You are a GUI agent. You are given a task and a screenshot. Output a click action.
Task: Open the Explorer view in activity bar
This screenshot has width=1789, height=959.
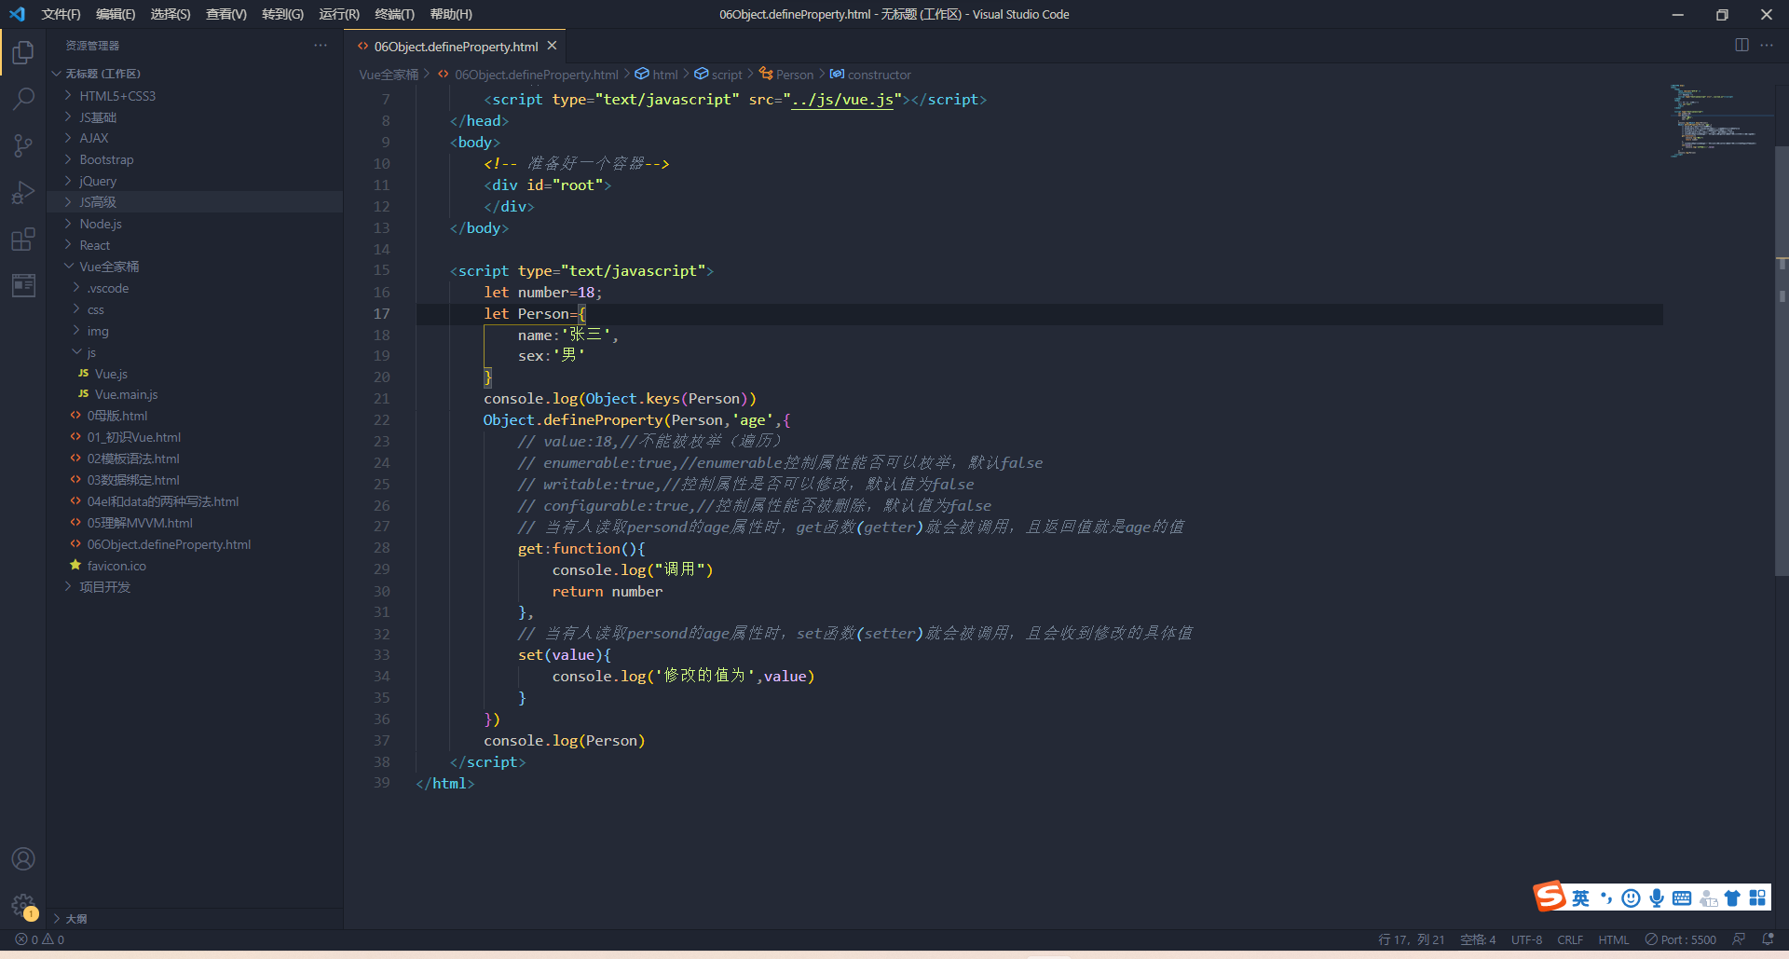coord(22,52)
